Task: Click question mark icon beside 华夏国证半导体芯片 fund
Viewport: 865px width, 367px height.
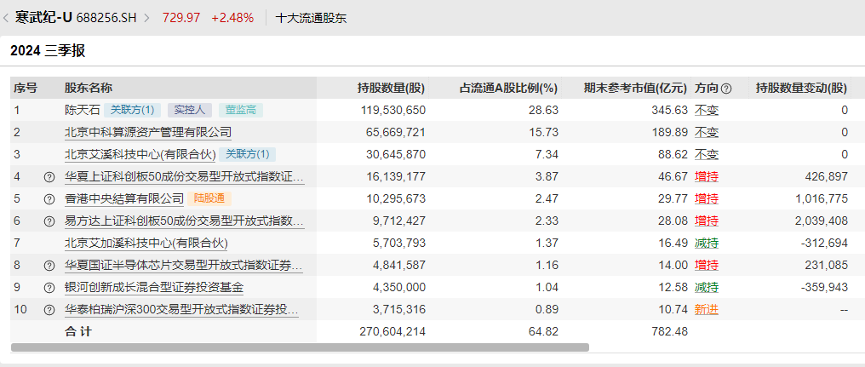Action: point(49,266)
